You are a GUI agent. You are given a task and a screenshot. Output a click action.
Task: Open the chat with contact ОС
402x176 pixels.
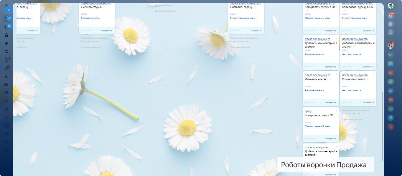click(391, 72)
